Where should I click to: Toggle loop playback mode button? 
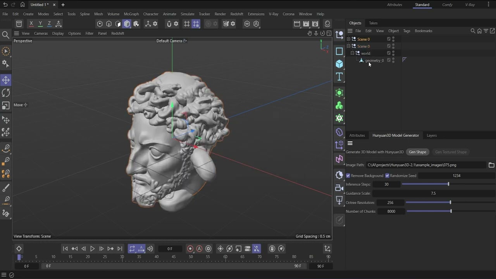(x=132, y=249)
